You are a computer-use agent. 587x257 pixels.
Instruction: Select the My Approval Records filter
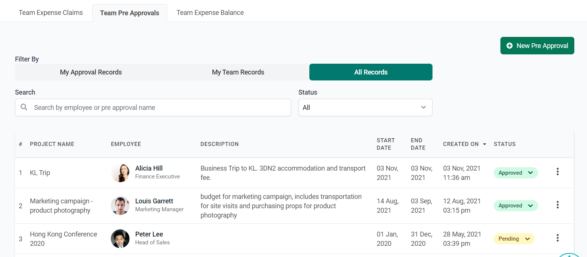click(91, 72)
